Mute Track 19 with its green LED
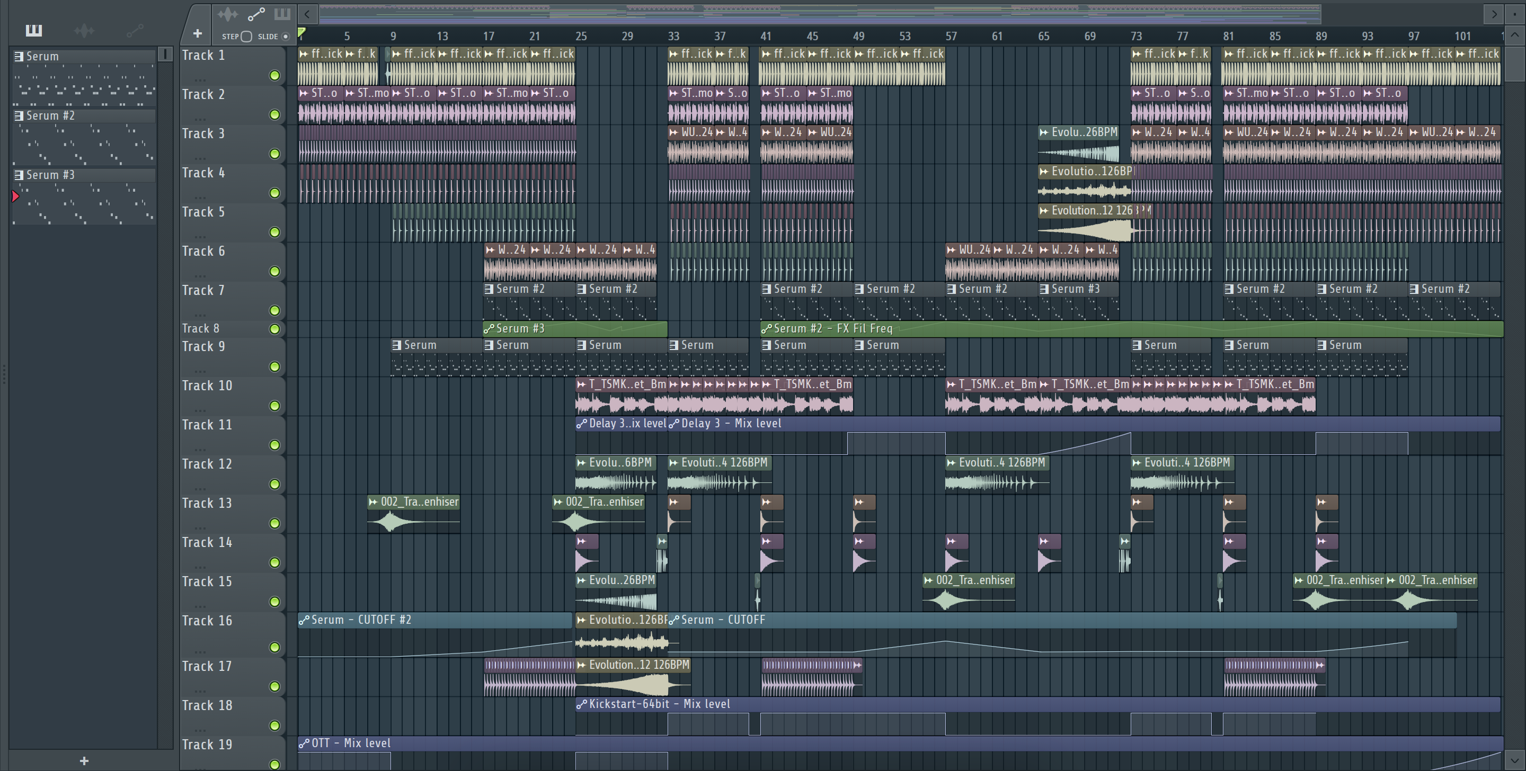 pos(274,764)
